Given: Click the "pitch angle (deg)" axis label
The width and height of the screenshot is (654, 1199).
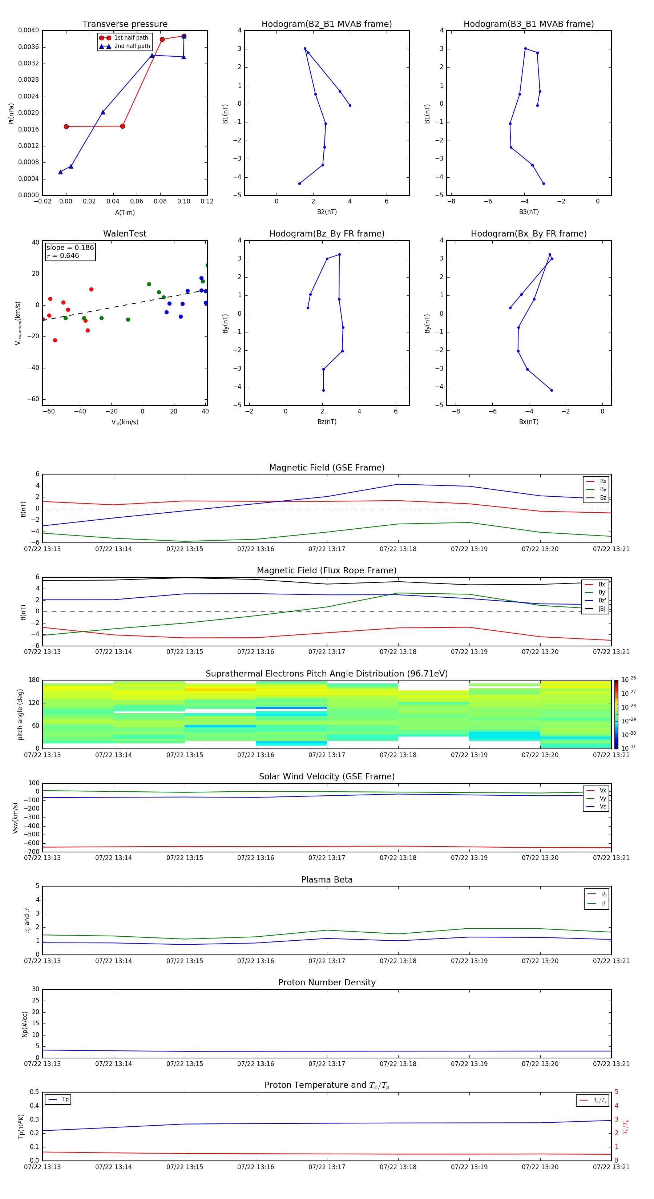Looking at the screenshot, I should (20, 714).
